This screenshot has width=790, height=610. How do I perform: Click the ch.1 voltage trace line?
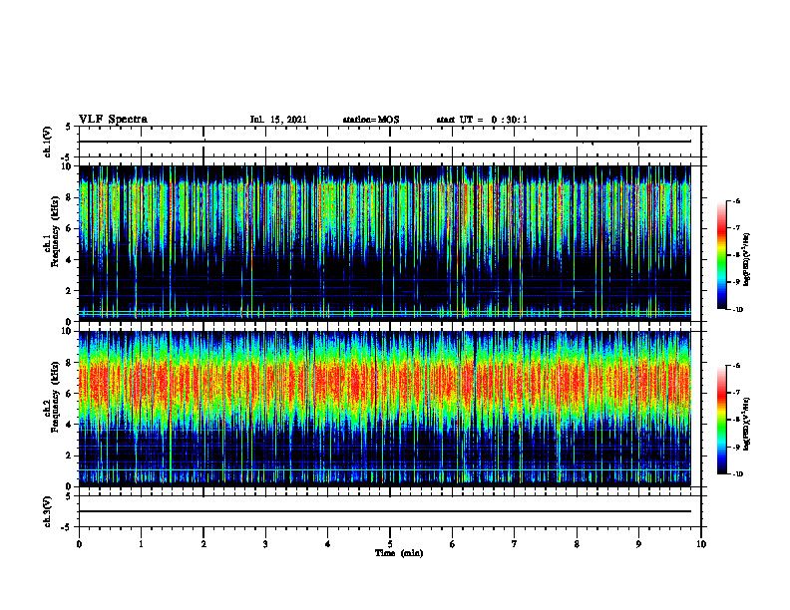(385, 142)
